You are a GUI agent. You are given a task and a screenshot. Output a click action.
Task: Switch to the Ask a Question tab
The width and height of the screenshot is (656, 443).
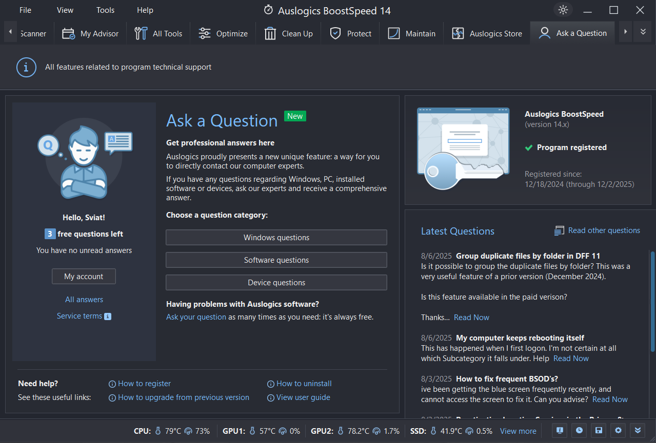point(572,32)
